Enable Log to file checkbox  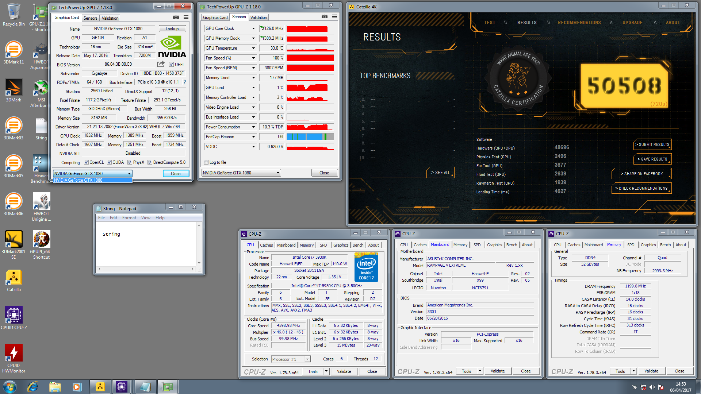tap(206, 162)
